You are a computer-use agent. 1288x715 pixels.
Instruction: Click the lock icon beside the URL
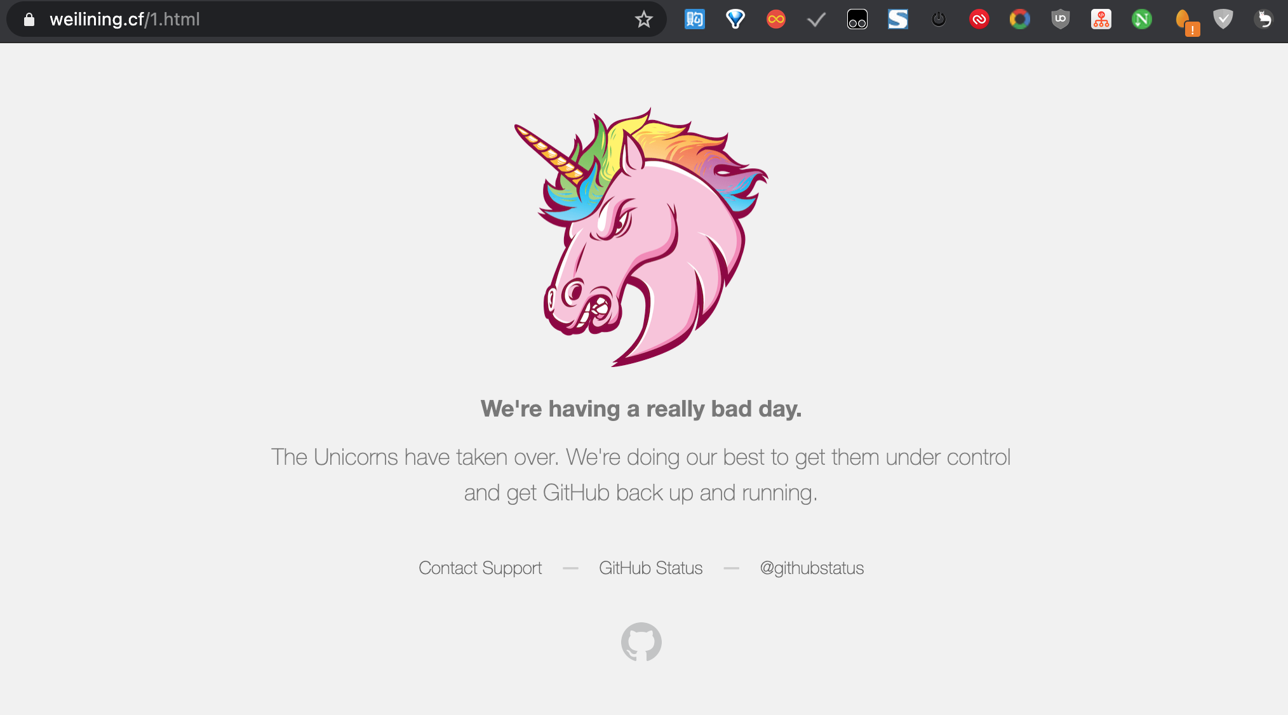tap(29, 20)
